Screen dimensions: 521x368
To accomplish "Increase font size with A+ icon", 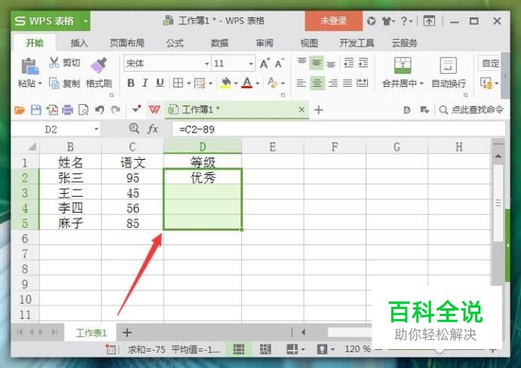I will click(x=265, y=63).
